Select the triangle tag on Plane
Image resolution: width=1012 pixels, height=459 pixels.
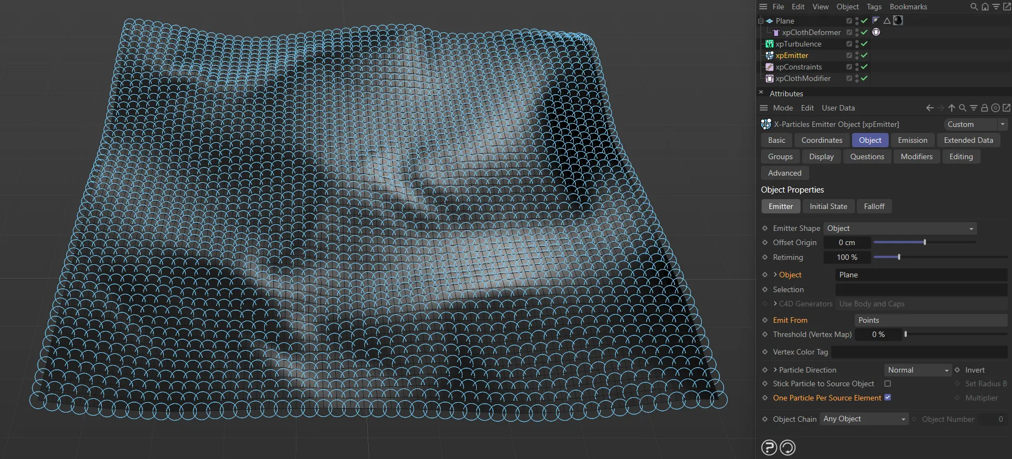tap(887, 20)
